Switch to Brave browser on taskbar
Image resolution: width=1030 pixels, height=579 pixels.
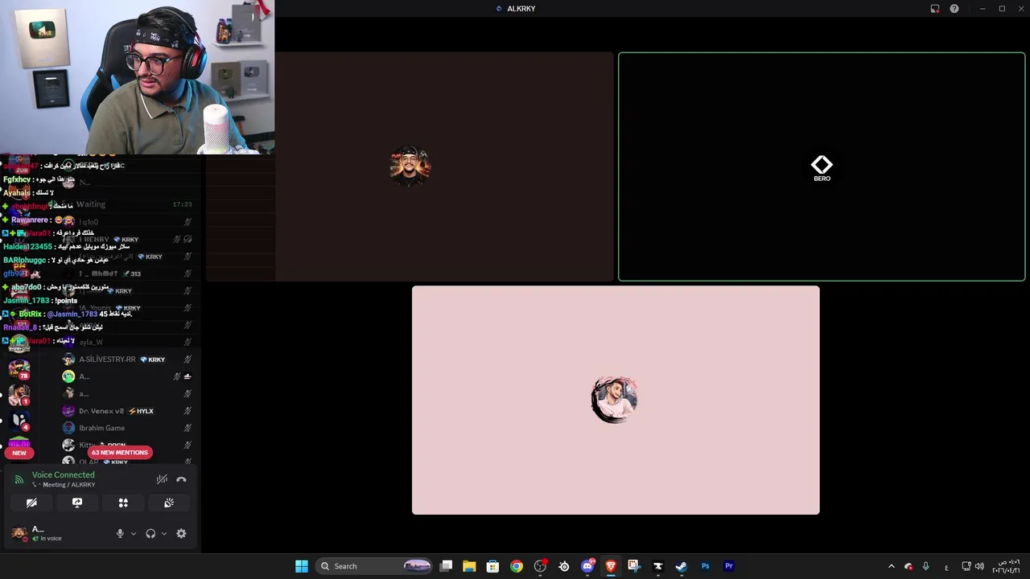(x=611, y=566)
